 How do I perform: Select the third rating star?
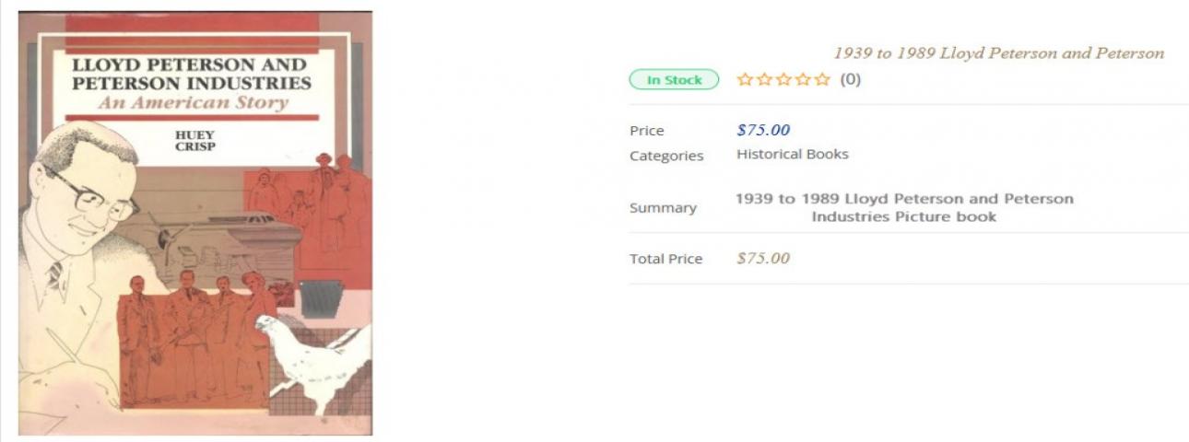pos(783,80)
